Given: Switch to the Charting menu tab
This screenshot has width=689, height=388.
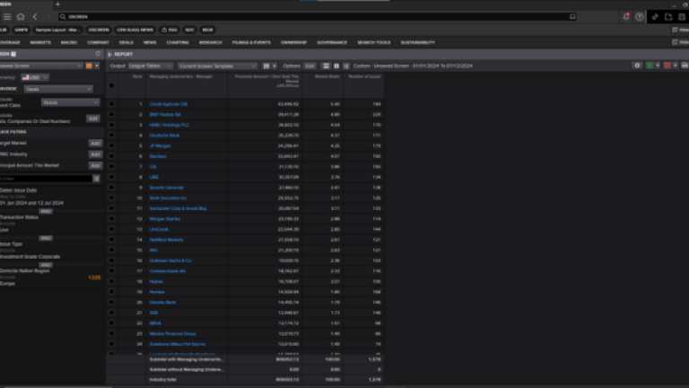Looking at the screenshot, I should (178, 42).
